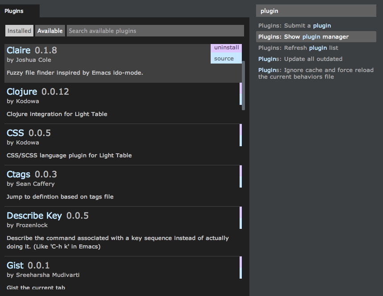
Task: Run "Plugins: Refresh plugin list" command
Action: click(x=298, y=48)
